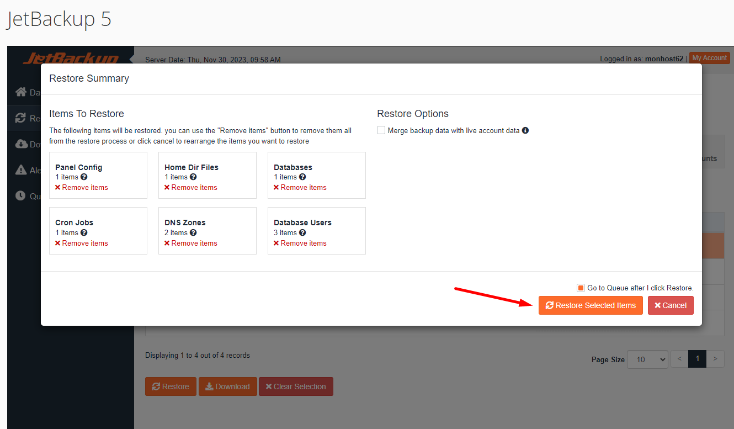Click the Clear Selection button
Screen dimensions: 734x429
[x=296, y=386]
